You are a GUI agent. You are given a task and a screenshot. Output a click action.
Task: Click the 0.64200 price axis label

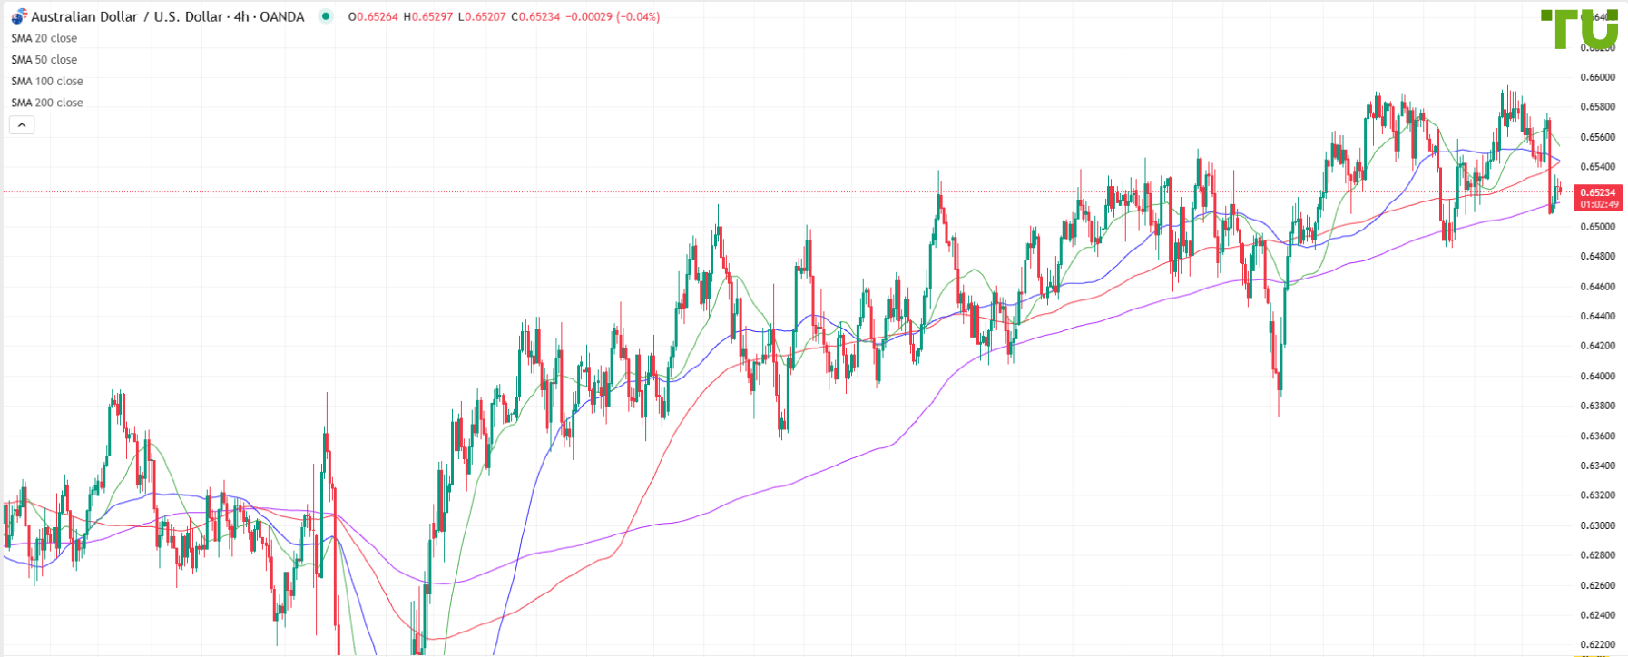pos(1597,346)
